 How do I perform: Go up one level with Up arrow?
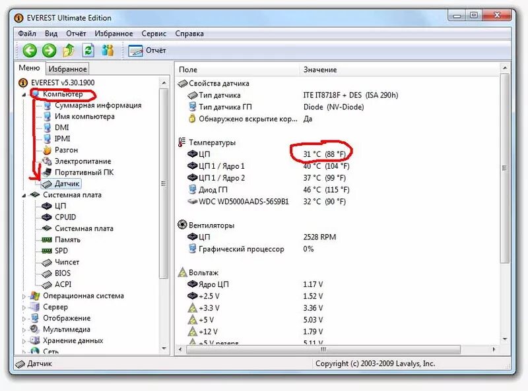pyautogui.click(x=69, y=51)
